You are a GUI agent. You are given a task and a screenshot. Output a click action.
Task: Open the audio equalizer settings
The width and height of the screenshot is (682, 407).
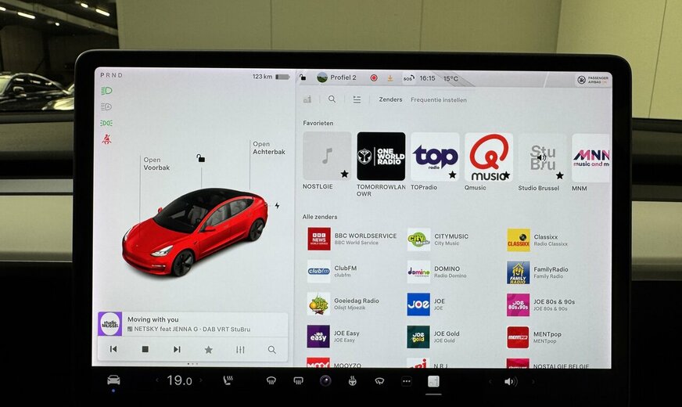[240, 349]
